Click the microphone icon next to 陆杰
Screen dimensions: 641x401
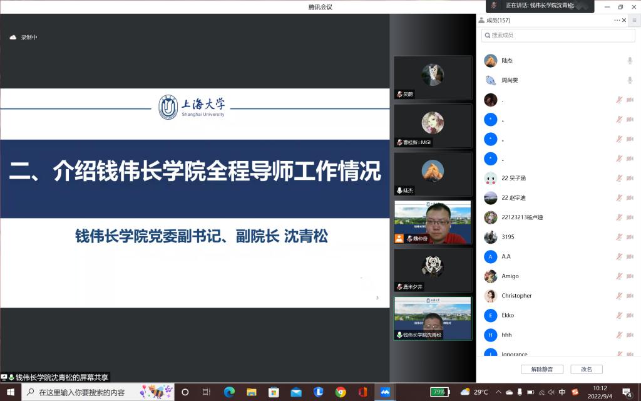point(630,61)
